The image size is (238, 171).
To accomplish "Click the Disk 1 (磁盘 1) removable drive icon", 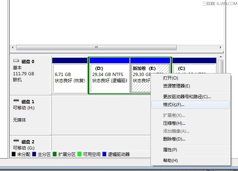I will 17,101.
